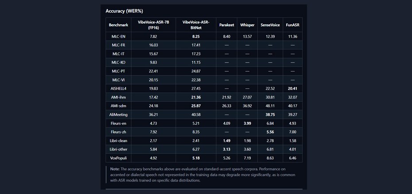
Task: Click the "MLC-VI" row label
Action: click(x=118, y=80)
